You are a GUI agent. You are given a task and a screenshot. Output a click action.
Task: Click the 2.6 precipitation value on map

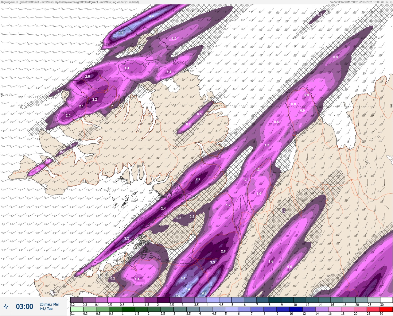[x=223, y=251]
